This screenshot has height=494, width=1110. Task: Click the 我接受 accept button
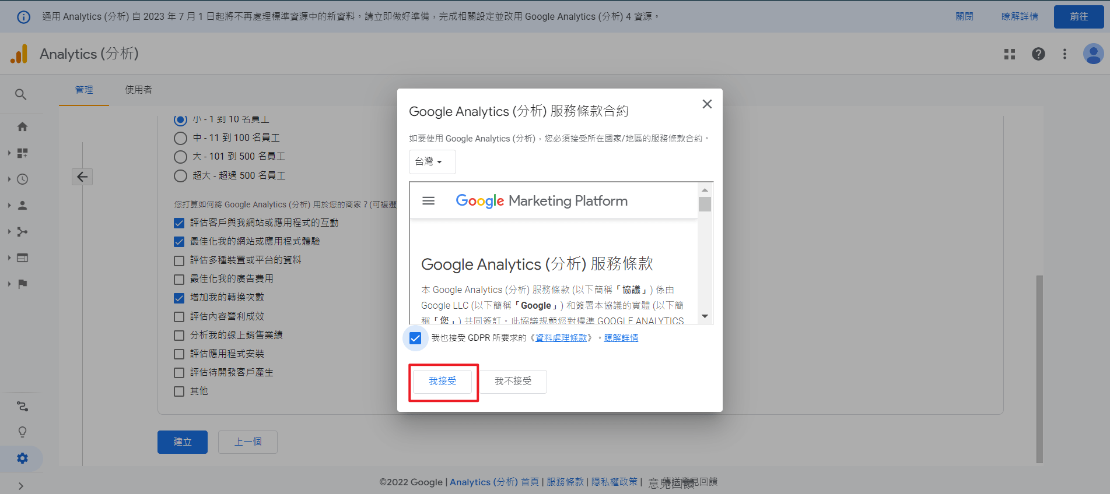coord(443,382)
